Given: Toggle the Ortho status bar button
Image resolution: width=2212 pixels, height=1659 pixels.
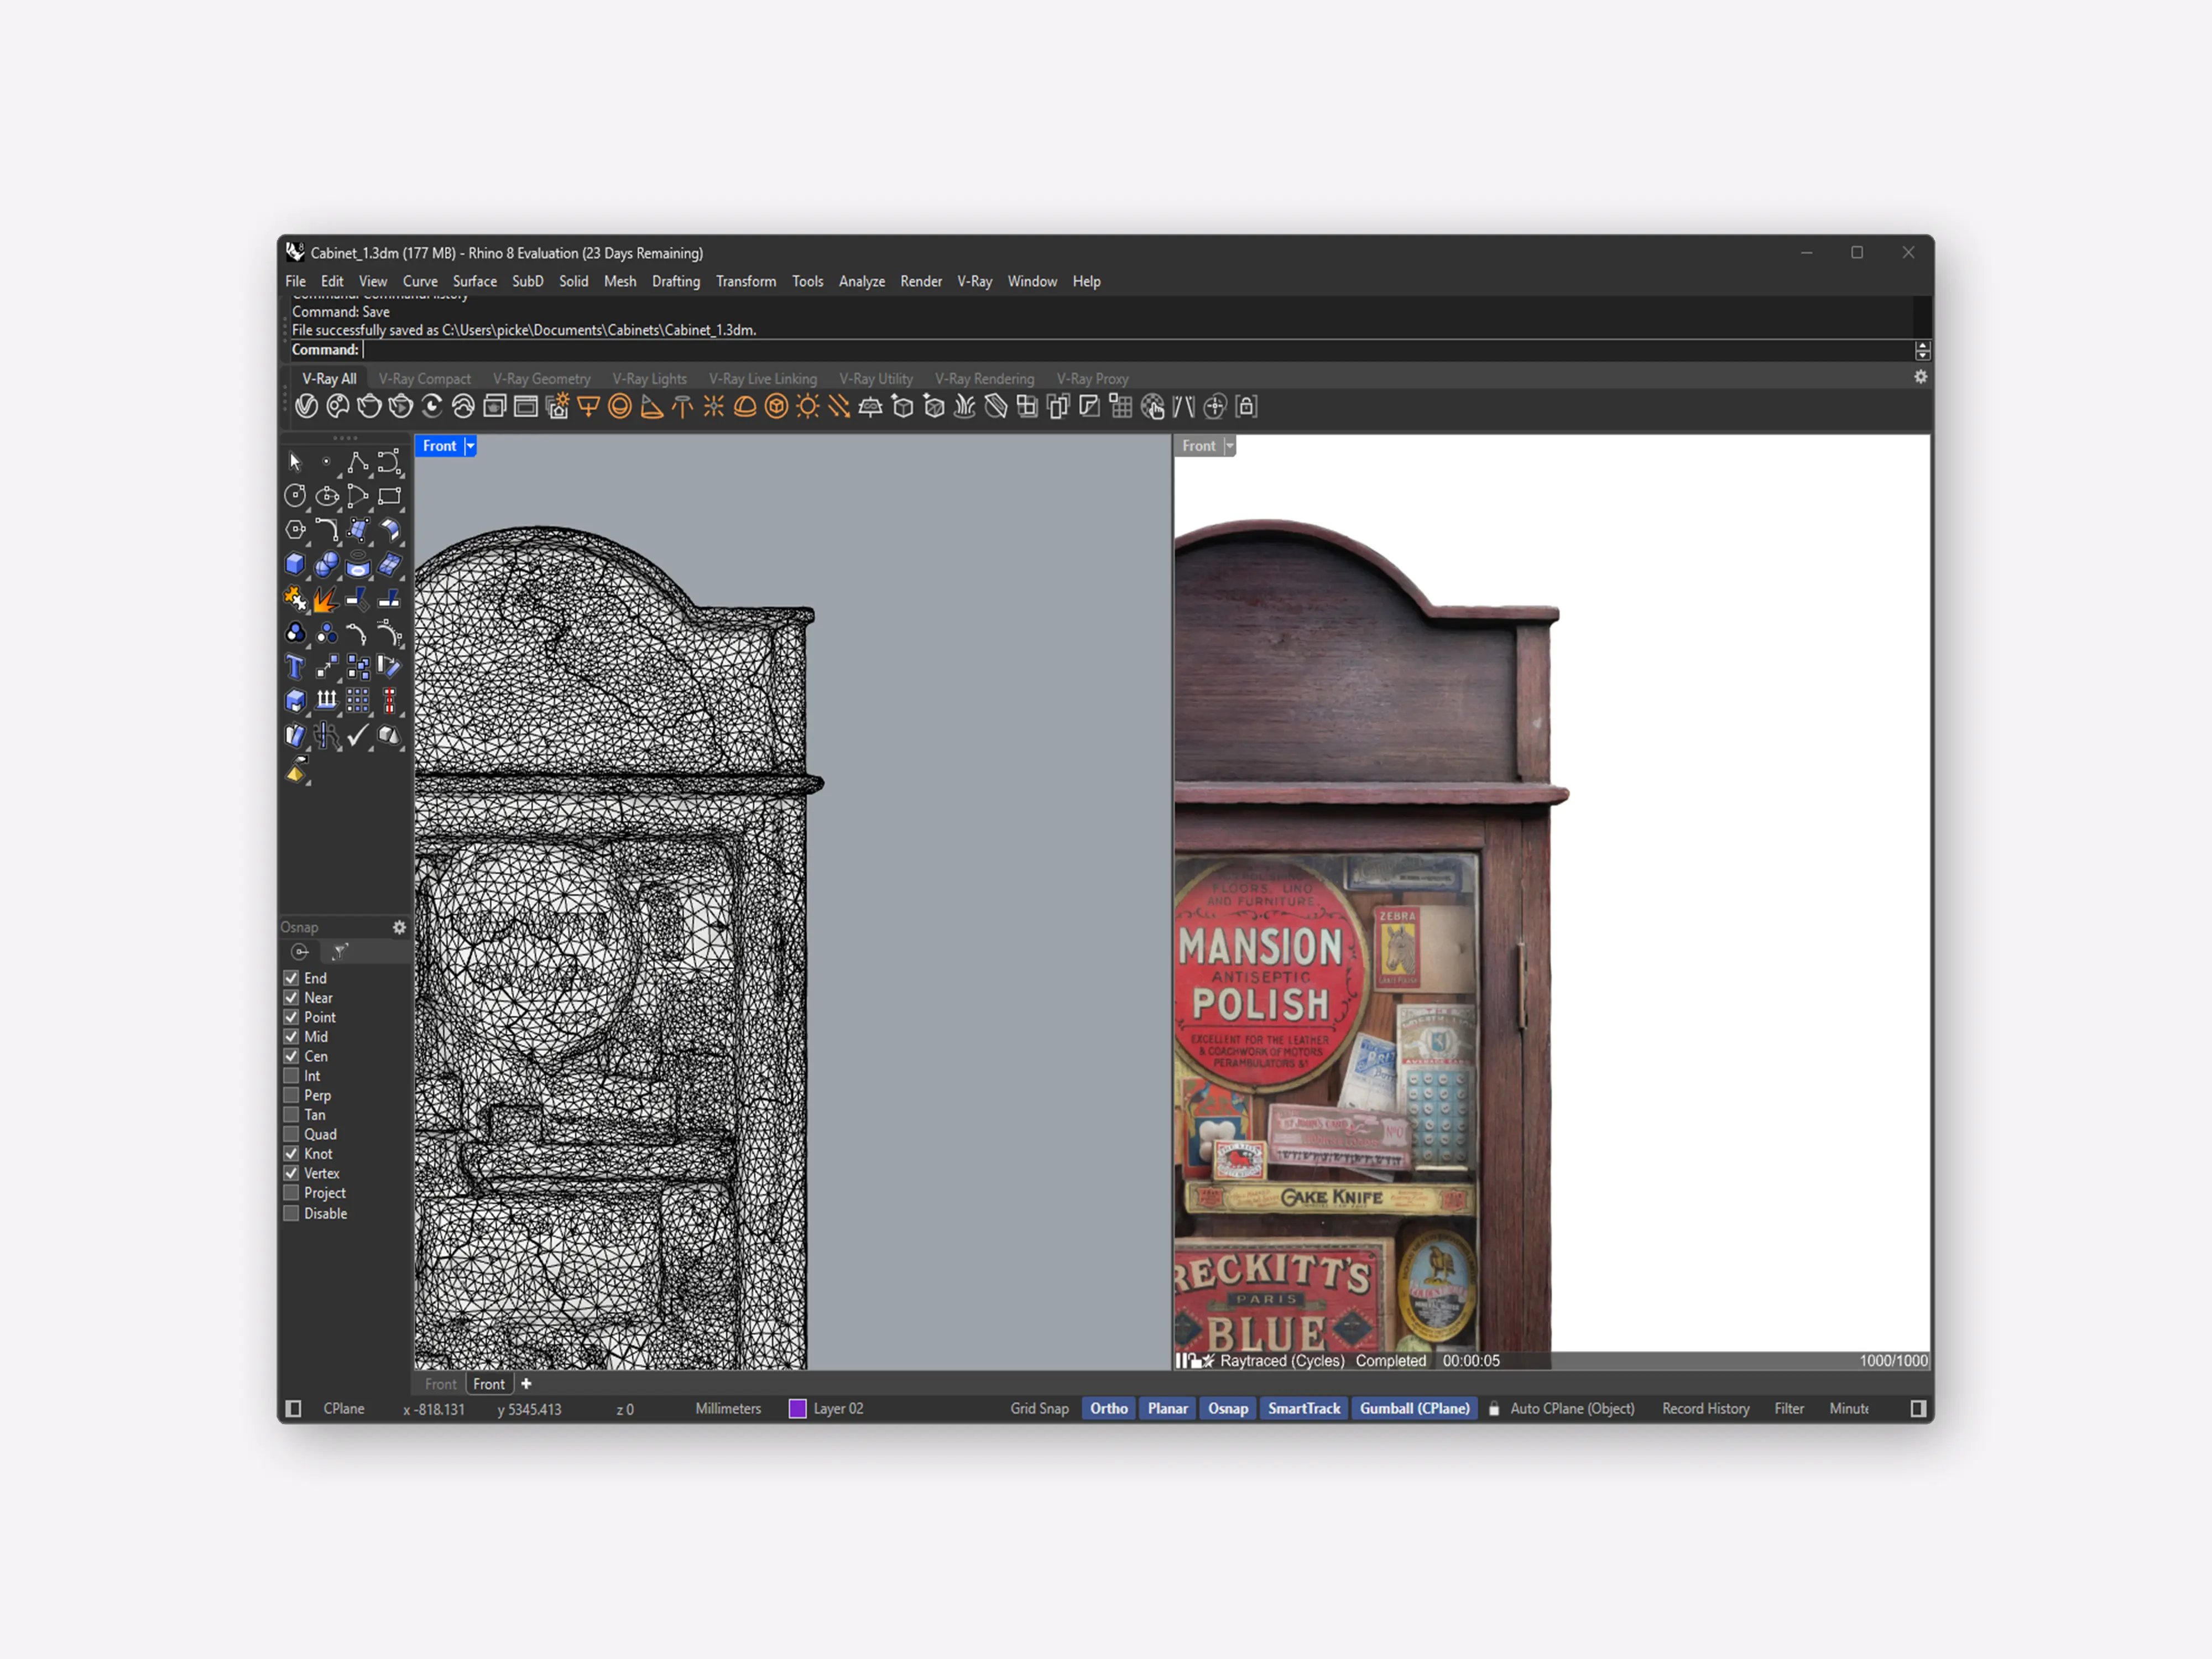Looking at the screenshot, I should coord(1108,1408).
